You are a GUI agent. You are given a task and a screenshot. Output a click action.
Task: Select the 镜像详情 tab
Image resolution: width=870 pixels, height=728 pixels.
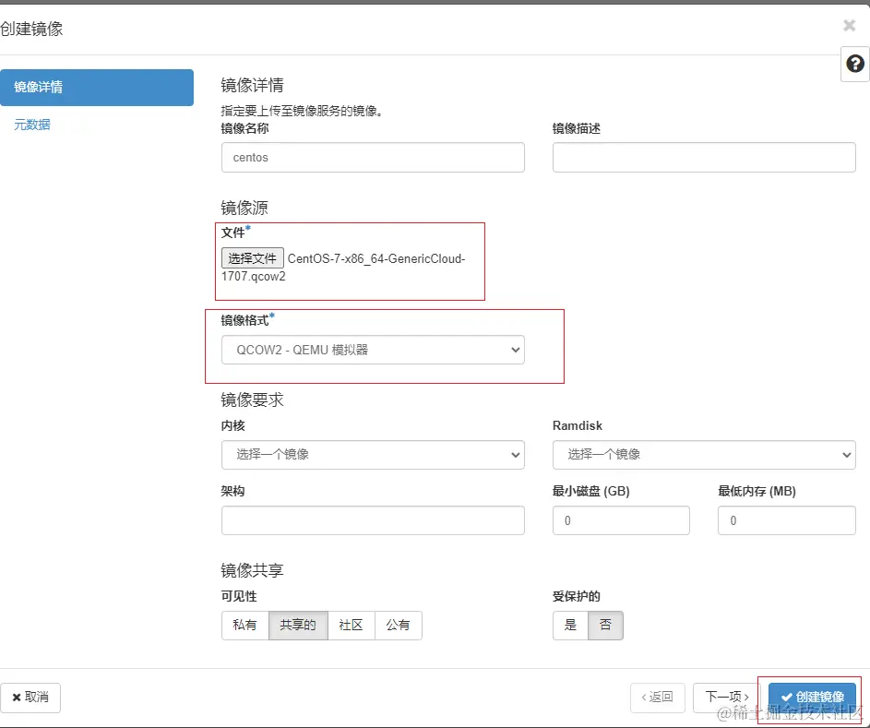coord(97,87)
